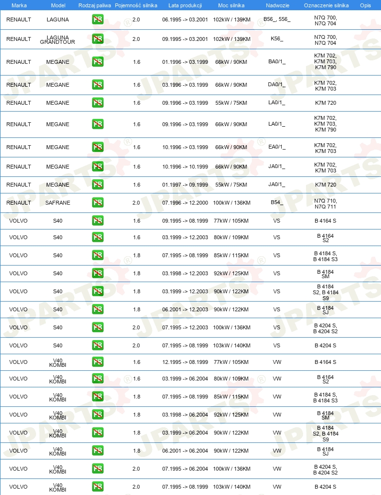Click the Moc silnika column header
381x495 pixels.
231,5
